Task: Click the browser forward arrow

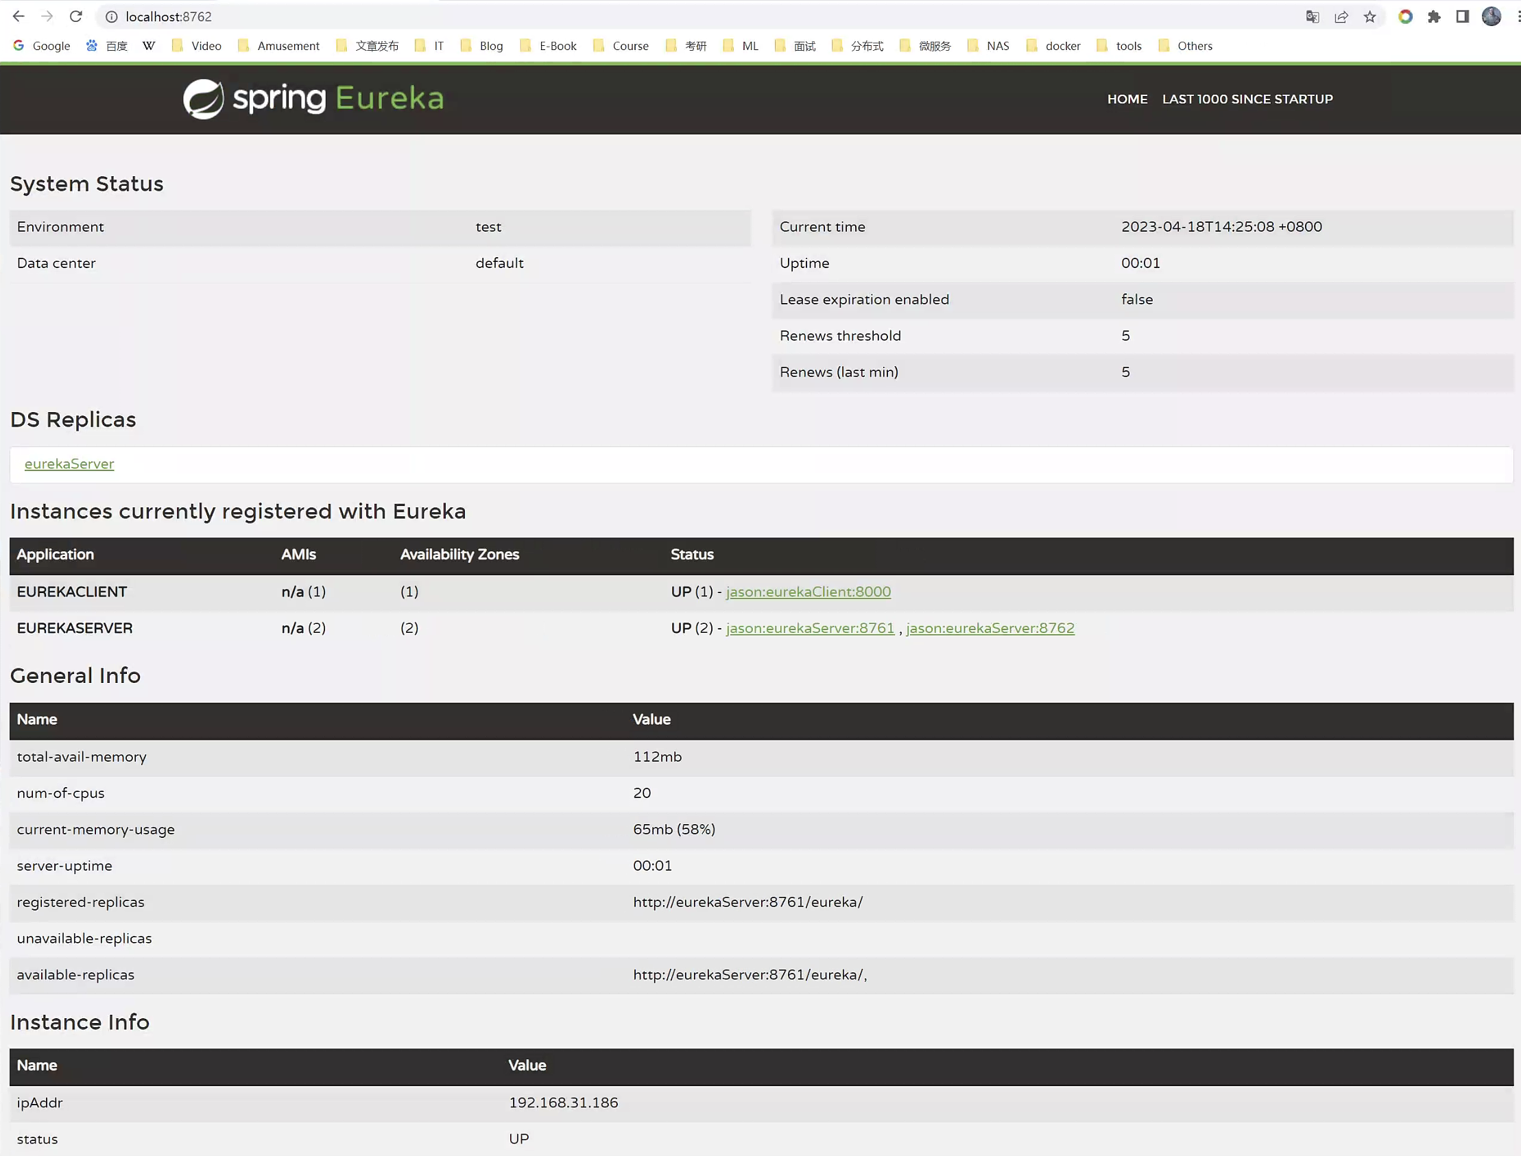Action: click(x=47, y=16)
